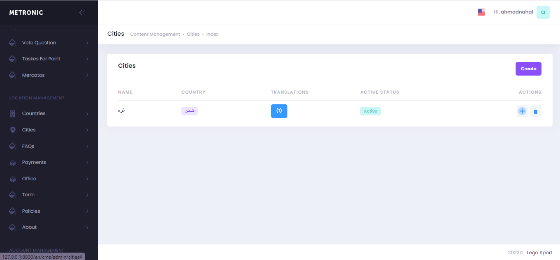Screen dimensions: 560x260
Task: Click the Office cube icon in sidebar
Action: [x=13, y=179]
